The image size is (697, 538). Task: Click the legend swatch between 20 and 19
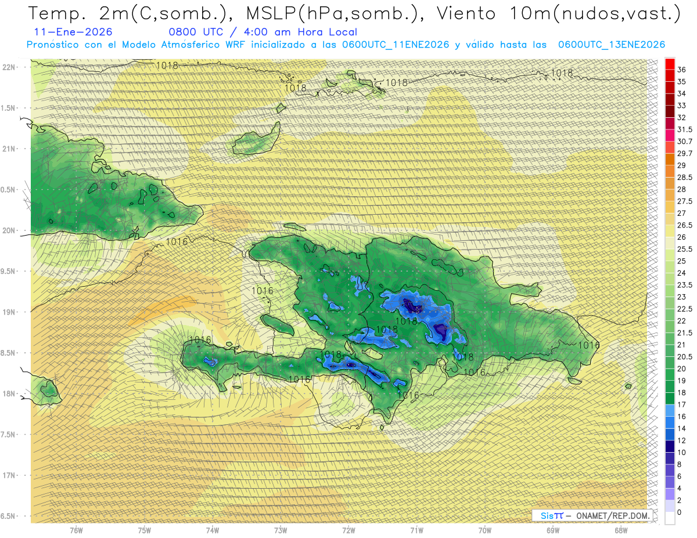click(x=670, y=374)
